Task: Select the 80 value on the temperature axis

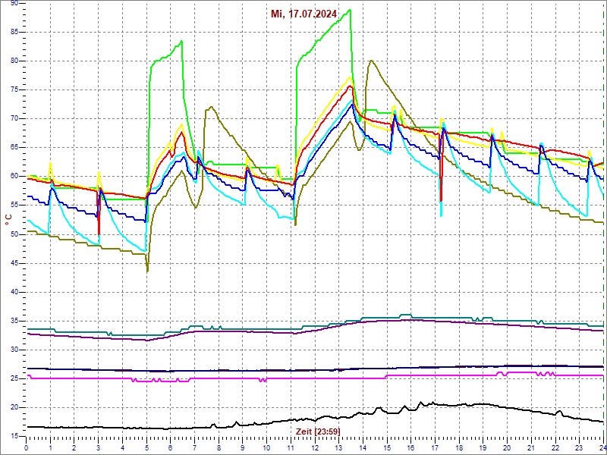Action: (x=14, y=61)
